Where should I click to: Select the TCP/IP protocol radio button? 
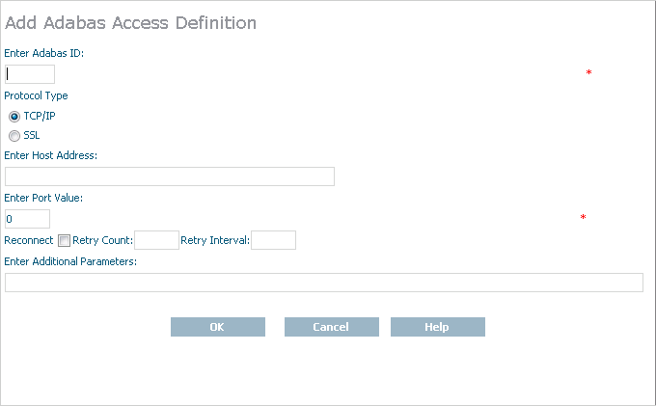tap(14, 117)
